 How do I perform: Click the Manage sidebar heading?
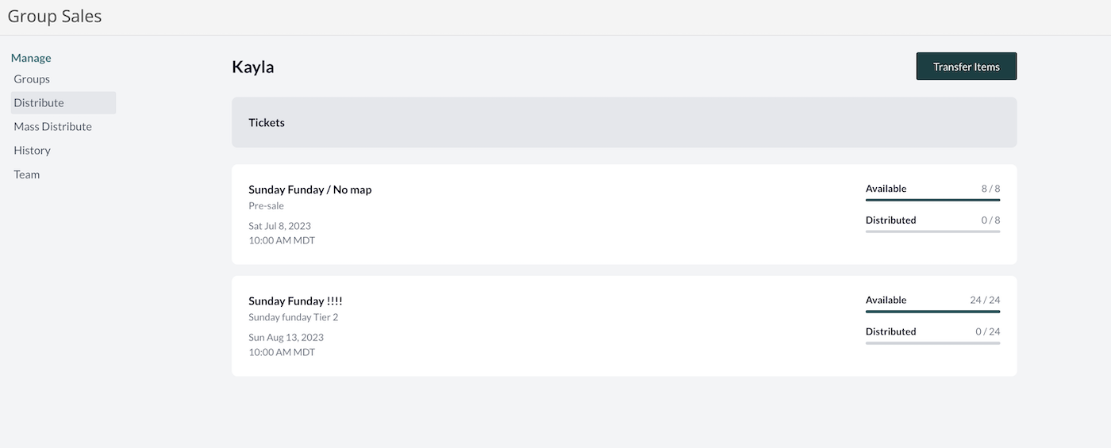(31, 58)
